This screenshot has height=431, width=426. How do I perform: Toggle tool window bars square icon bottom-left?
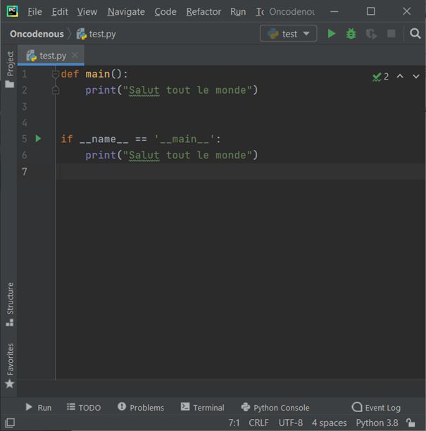tap(10, 423)
